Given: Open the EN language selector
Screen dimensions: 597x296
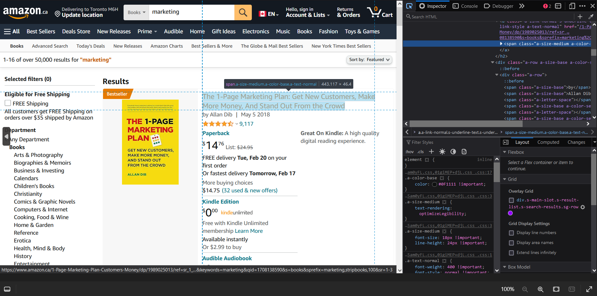Looking at the screenshot, I should click(x=269, y=14).
